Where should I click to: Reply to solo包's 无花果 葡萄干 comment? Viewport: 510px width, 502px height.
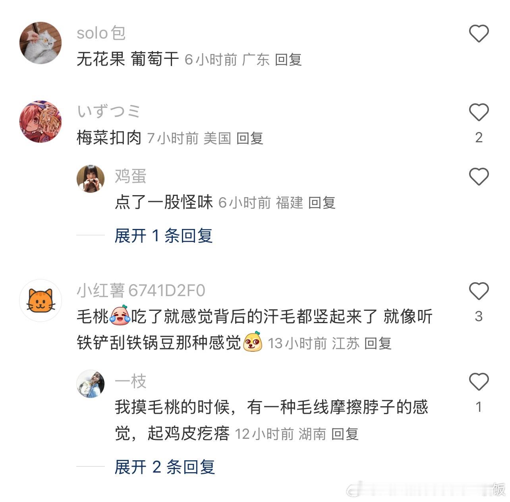tap(288, 60)
